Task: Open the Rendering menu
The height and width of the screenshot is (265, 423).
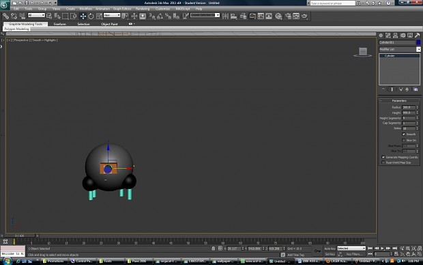Action: tap(143, 9)
